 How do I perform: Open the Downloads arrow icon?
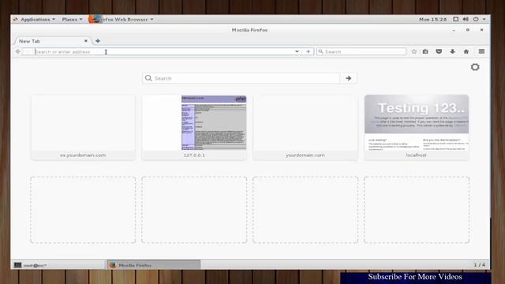452,51
